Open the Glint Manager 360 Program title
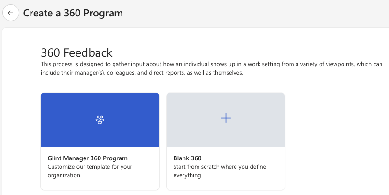This screenshot has width=389, height=195. [x=88, y=158]
